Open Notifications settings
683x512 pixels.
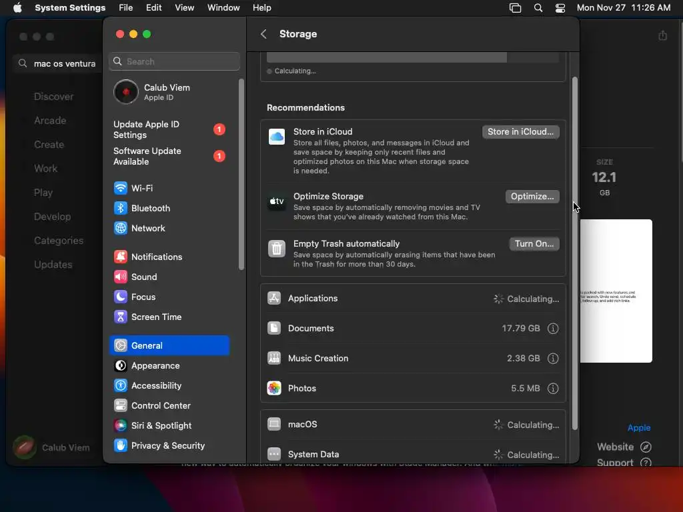click(x=169, y=257)
